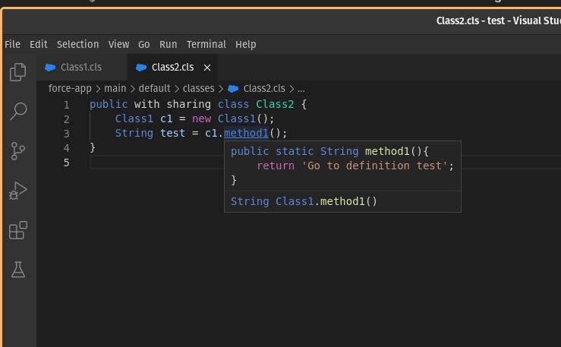
Task: Open the Run and Debug view
Action: [18, 191]
